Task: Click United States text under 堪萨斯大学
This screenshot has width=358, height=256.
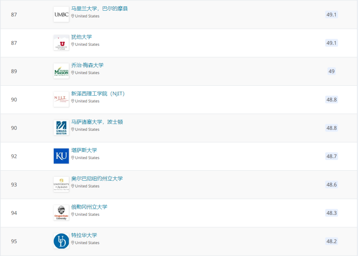Action: click(87, 158)
